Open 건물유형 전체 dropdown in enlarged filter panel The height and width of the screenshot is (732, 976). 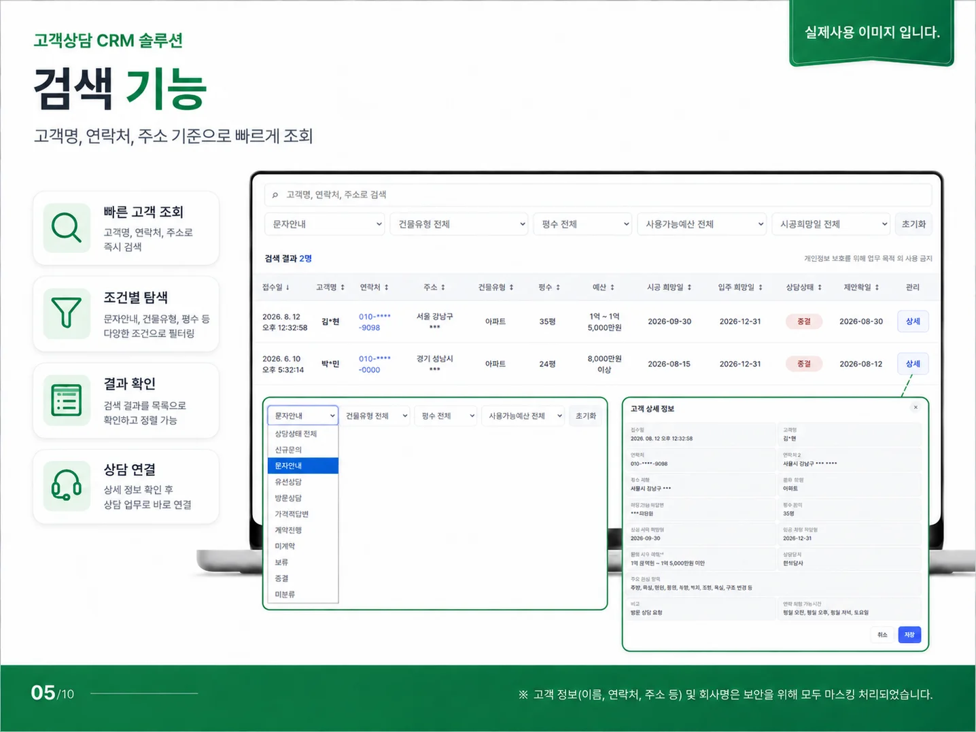tap(375, 416)
